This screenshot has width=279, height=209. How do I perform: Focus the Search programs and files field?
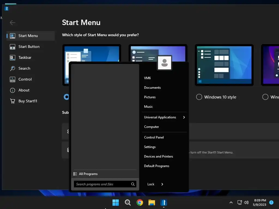[105, 184]
